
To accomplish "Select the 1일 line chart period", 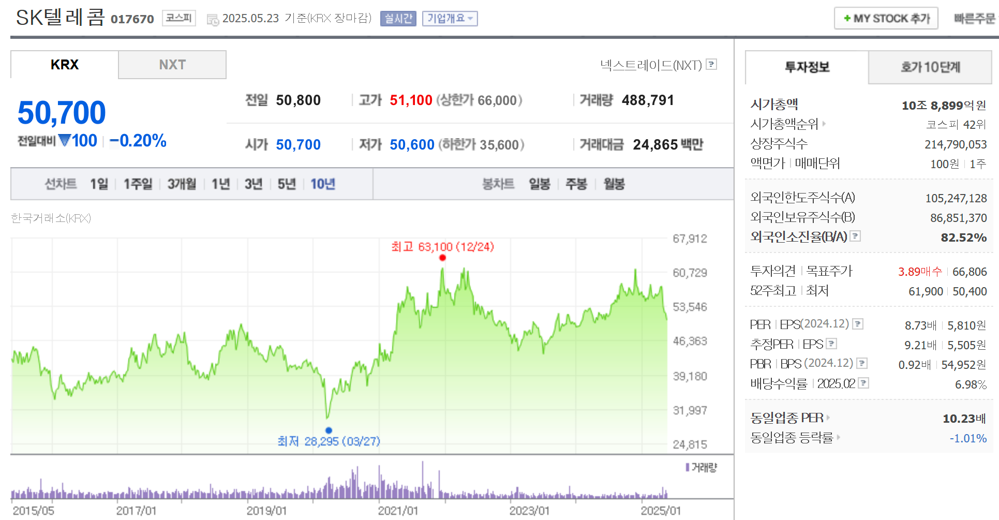I will click(99, 184).
